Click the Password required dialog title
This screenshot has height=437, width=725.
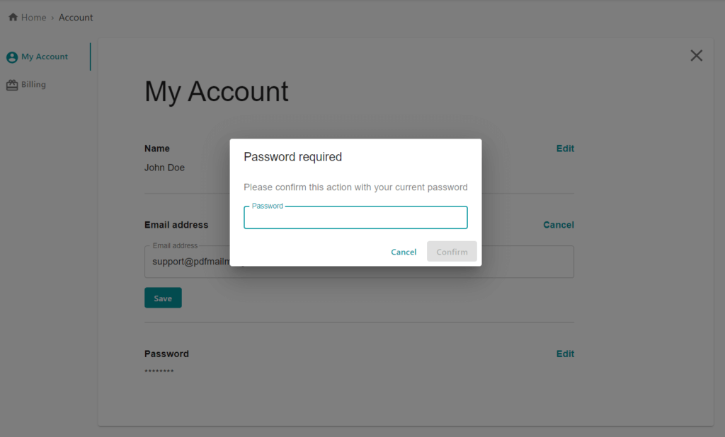coord(292,157)
